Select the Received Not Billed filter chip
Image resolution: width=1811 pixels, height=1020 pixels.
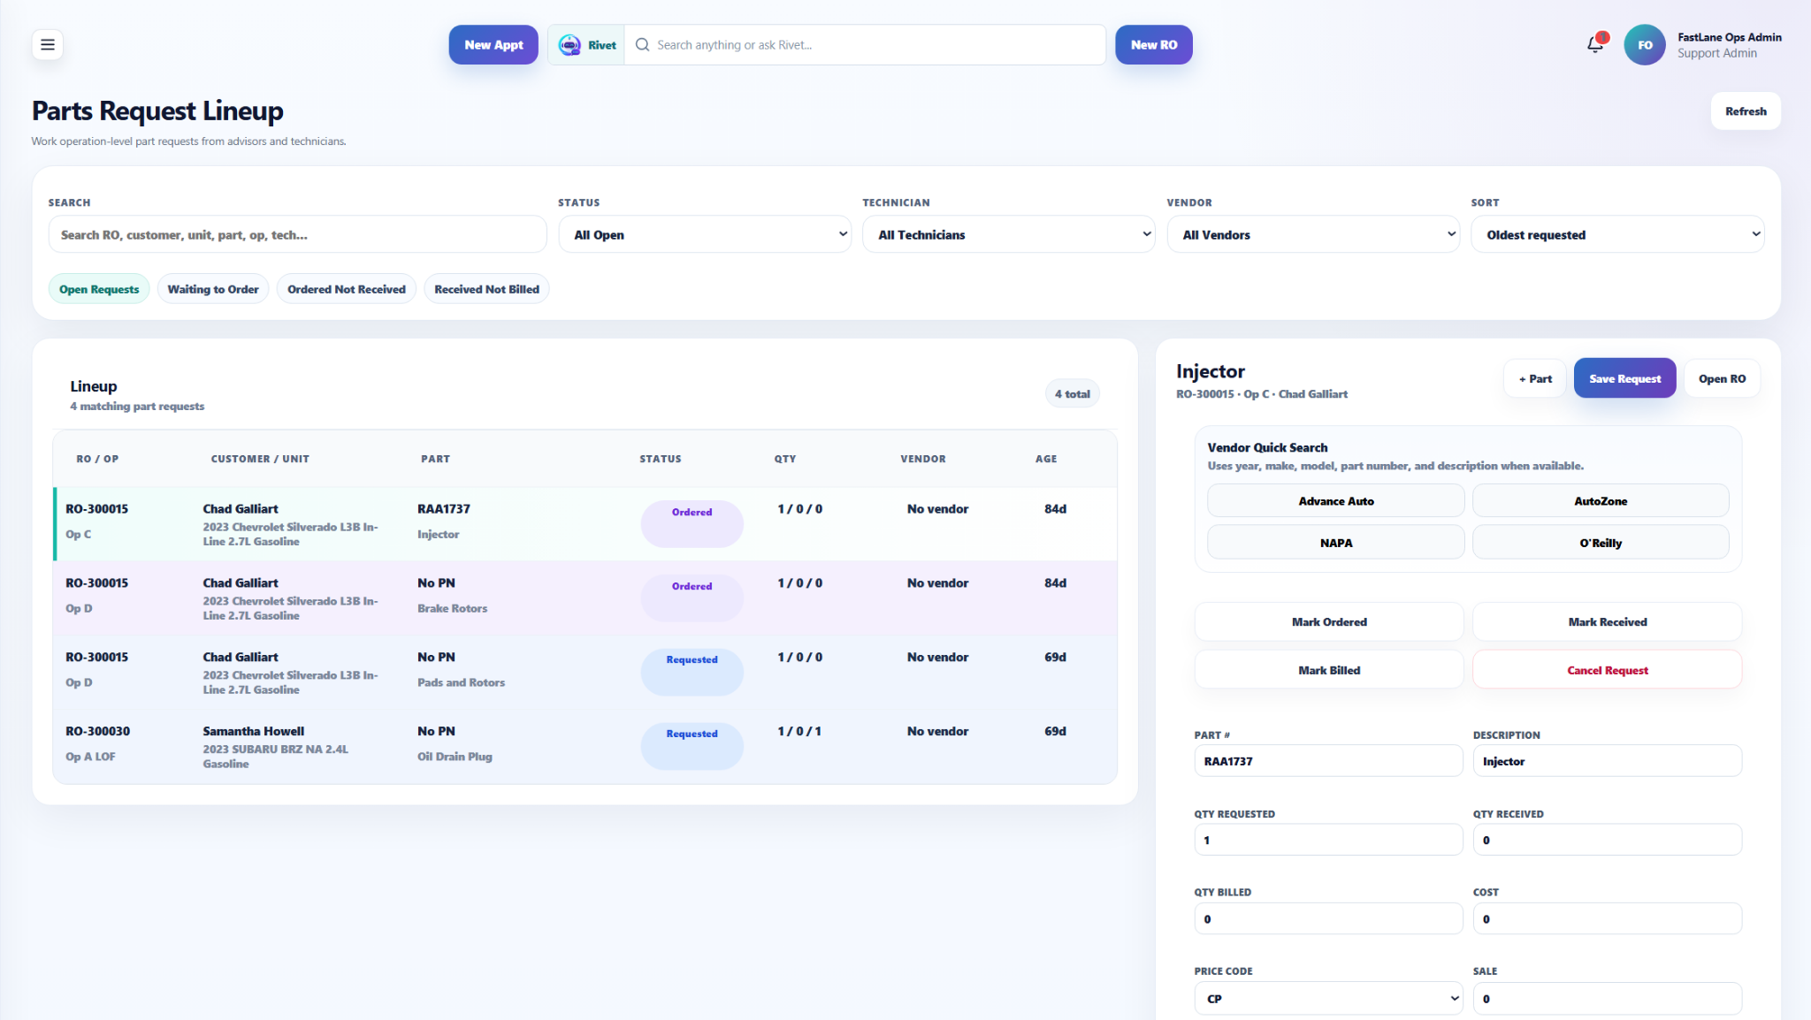(x=486, y=289)
